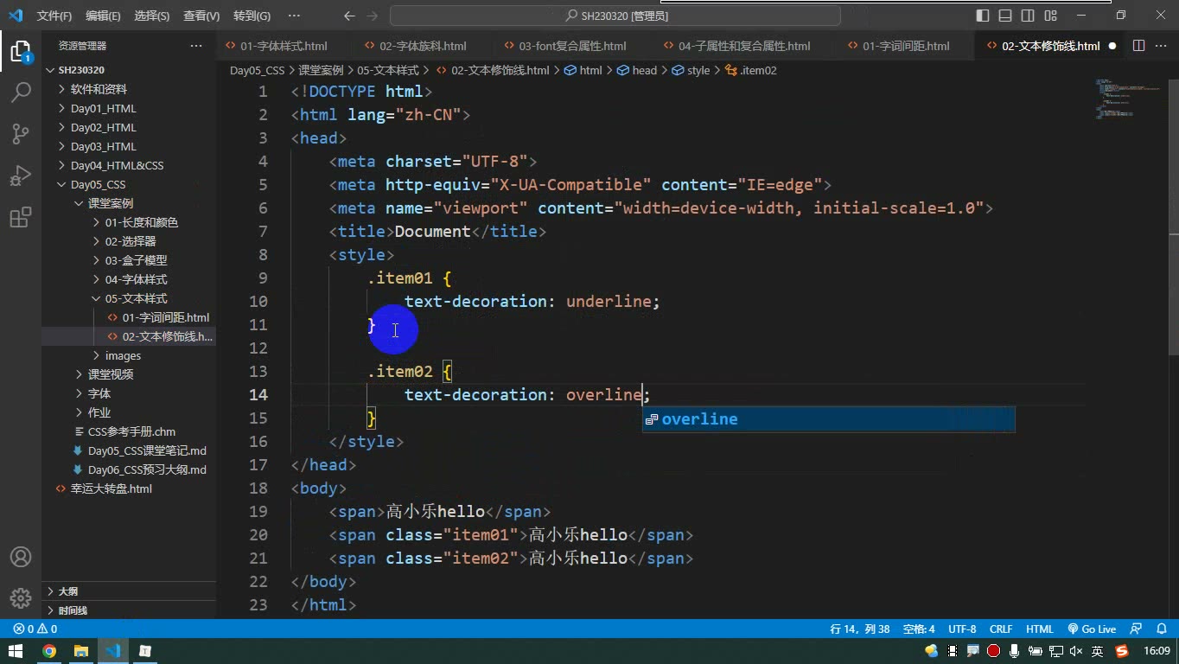Screen dimensions: 1179x664
Task: Click the SH230320 command center search box
Action: pyautogui.click(x=615, y=16)
